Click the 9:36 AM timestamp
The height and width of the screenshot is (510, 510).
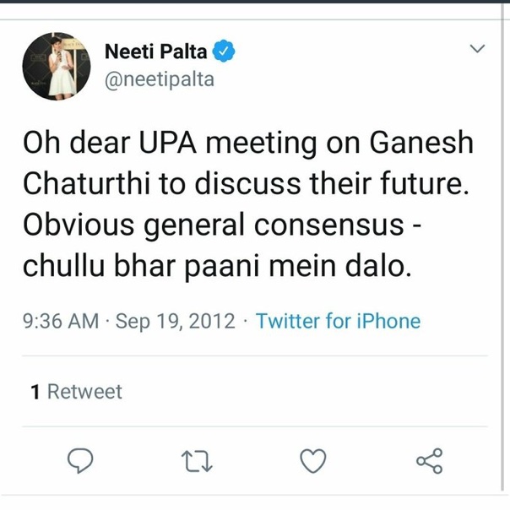coord(61,321)
